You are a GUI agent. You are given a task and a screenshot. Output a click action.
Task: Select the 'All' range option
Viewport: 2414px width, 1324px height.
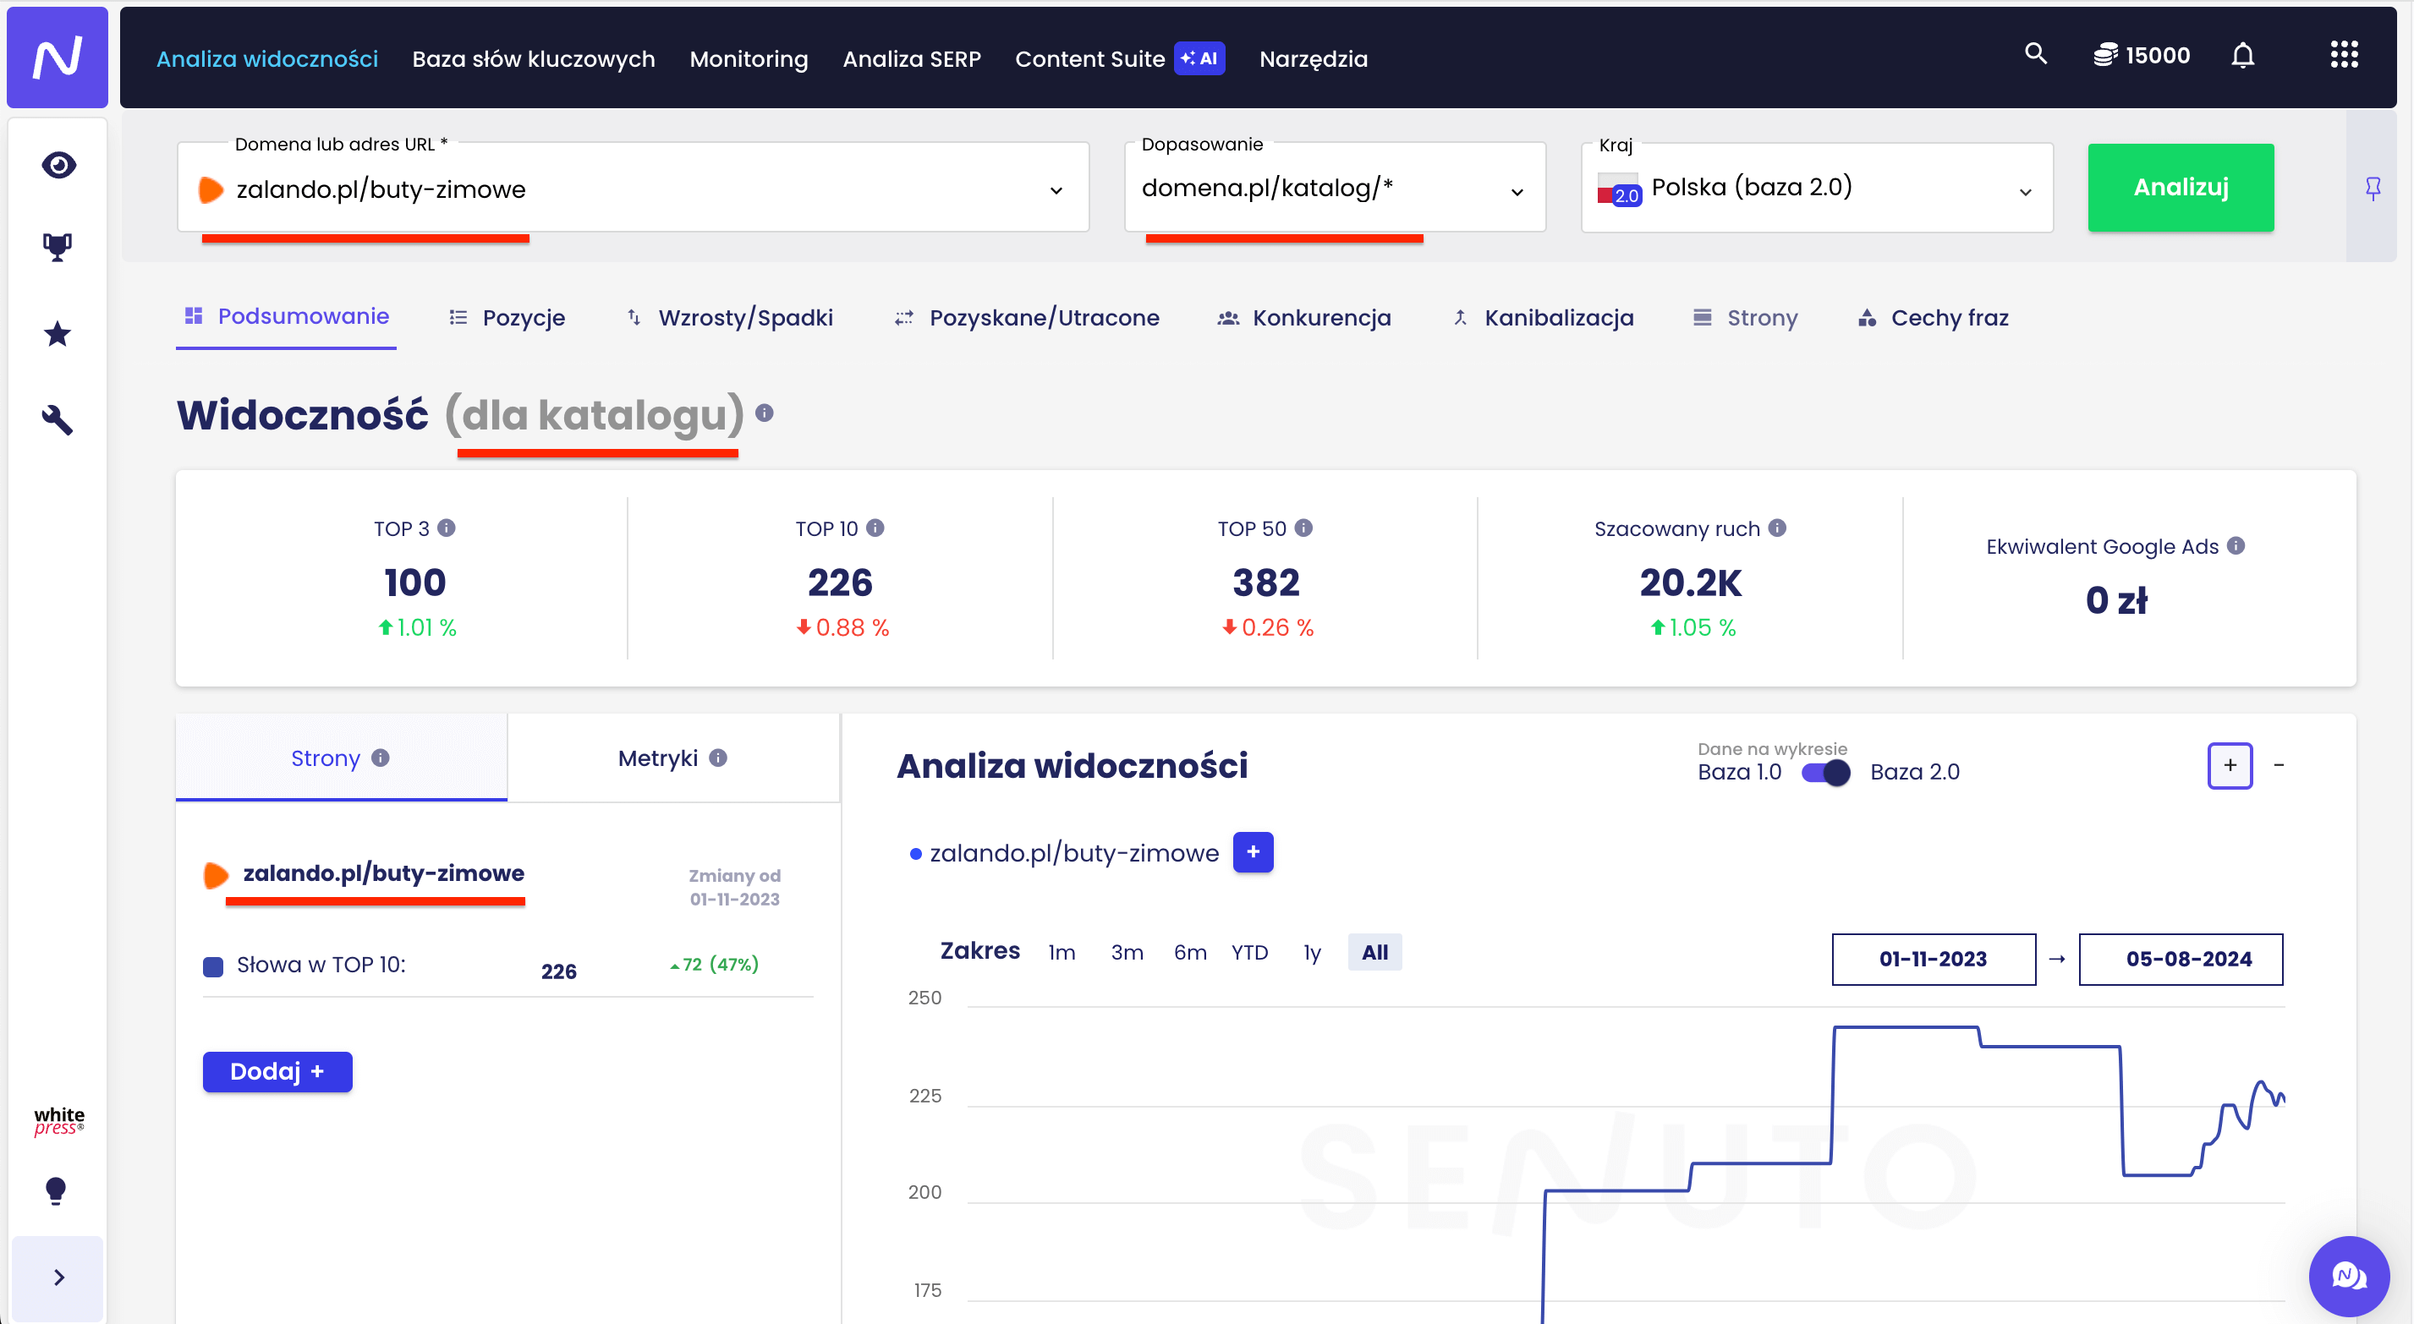pos(1374,952)
